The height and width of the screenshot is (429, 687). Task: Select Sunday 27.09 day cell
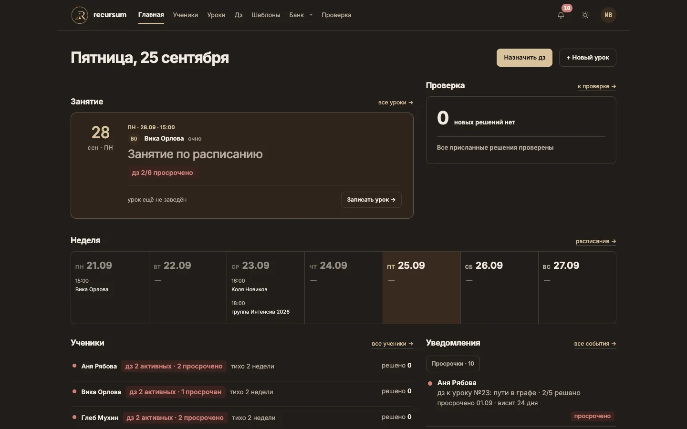[x=577, y=288]
